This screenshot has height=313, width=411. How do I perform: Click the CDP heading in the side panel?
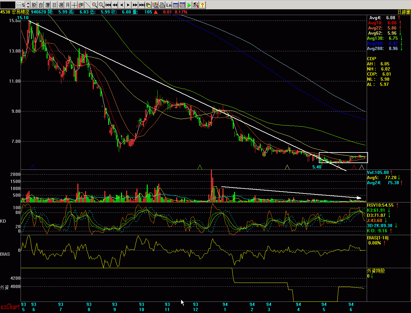click(x=372, y=59)
